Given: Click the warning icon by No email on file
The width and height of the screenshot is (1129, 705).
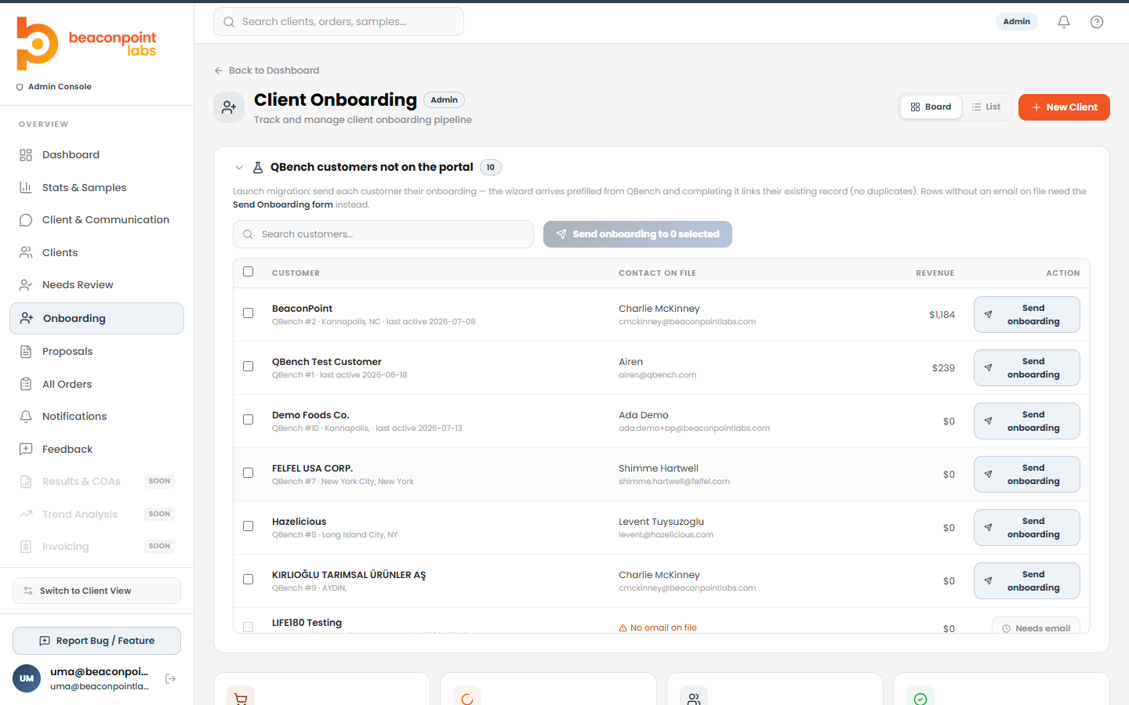Looking at the screenshot, I should [623, 627].
